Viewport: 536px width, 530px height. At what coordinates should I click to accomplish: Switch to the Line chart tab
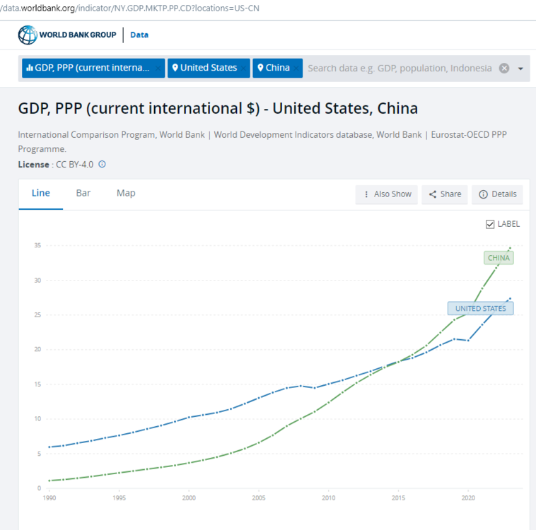click(x=41, y=194)
